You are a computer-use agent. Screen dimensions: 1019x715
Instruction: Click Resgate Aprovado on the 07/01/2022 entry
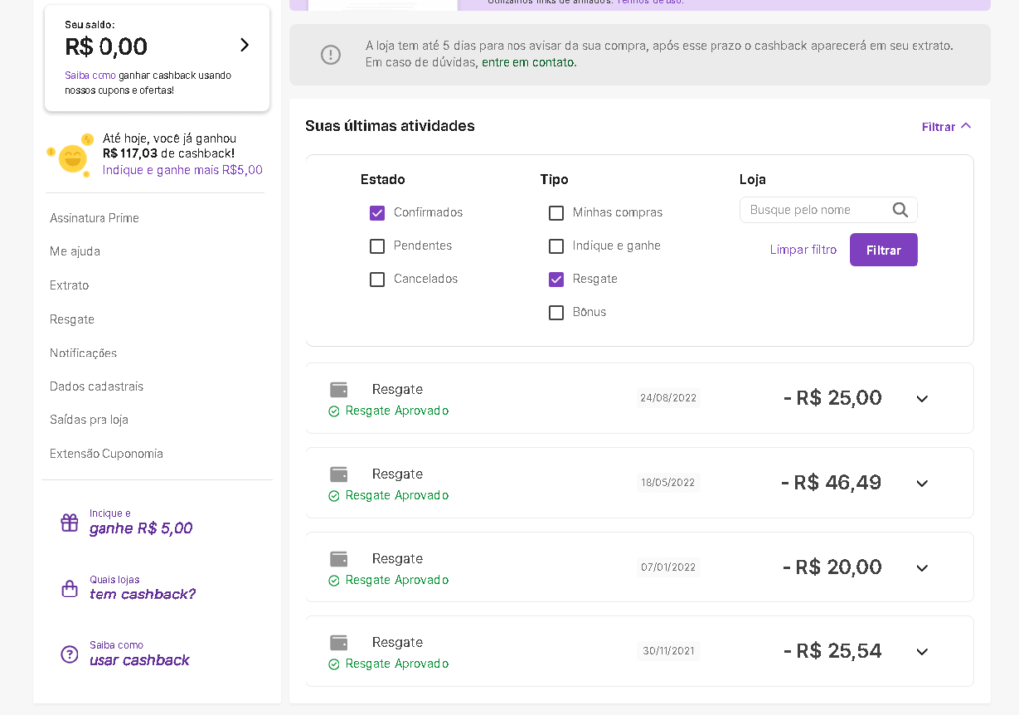pyautogui.click(x=397, y=580)
